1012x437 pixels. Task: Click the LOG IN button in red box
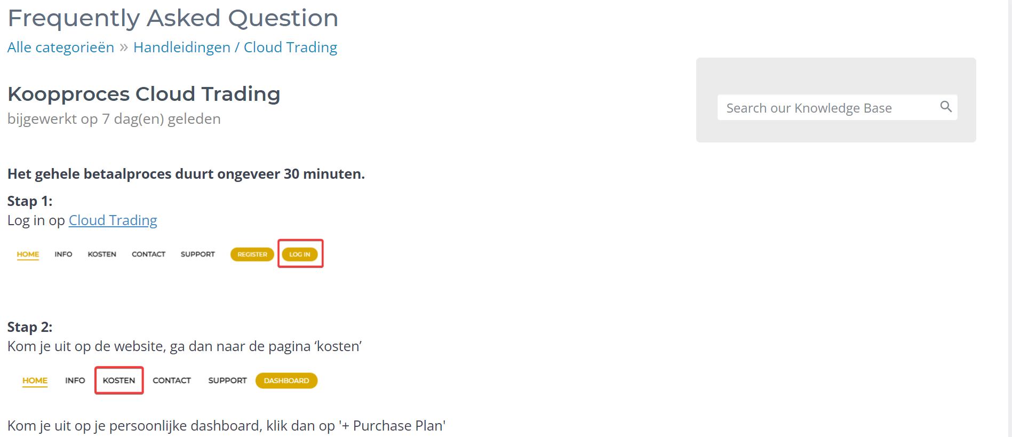pyautogui.click(x=300, y=254)
